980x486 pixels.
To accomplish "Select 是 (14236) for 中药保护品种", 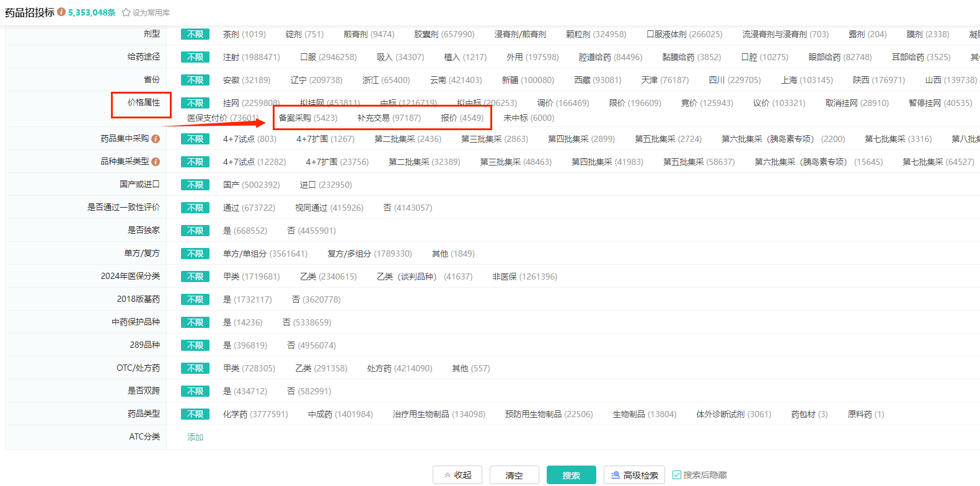I will click(x=243, y=322).
